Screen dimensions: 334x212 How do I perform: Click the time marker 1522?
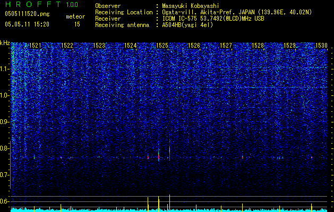click(x=67, y=46)
